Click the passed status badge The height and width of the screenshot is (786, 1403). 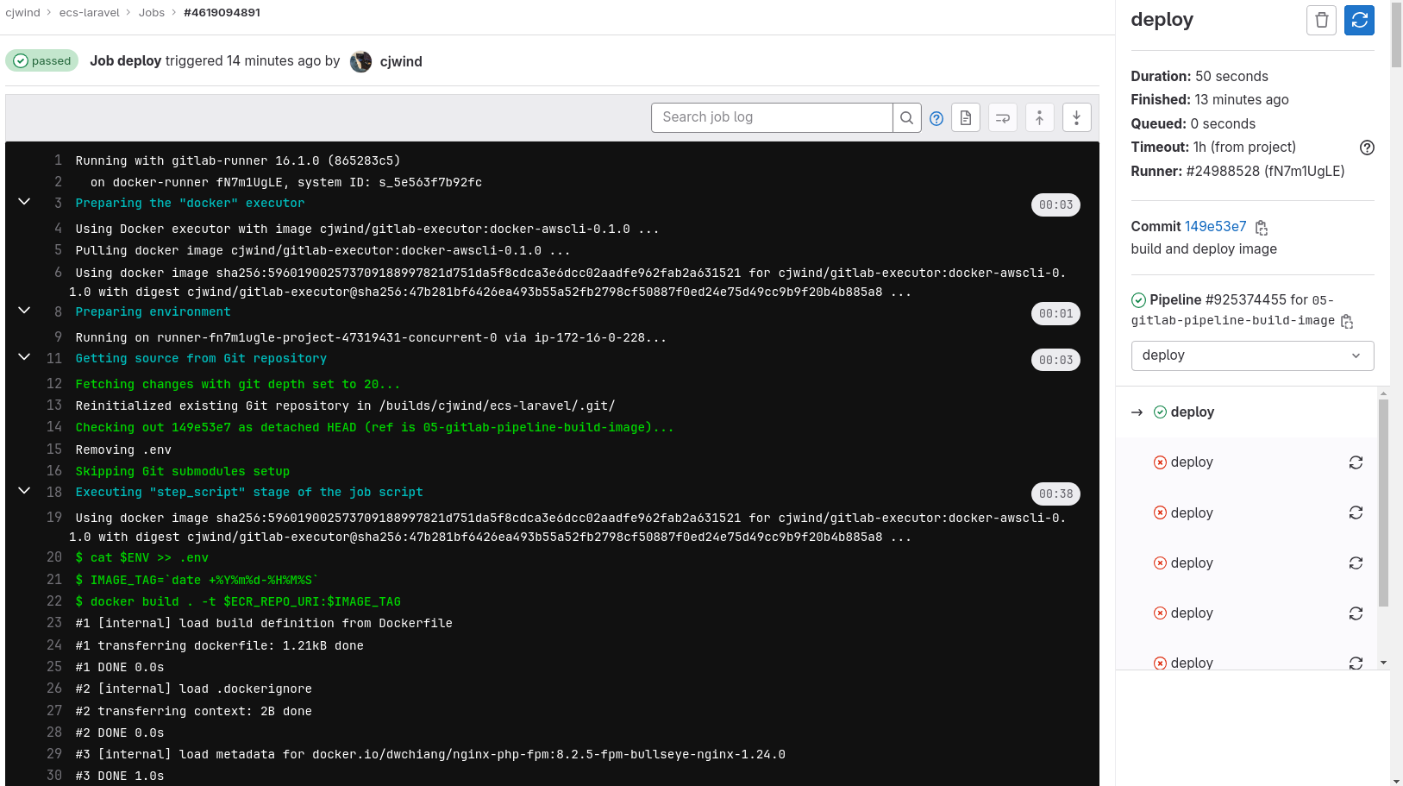point(42,60)
